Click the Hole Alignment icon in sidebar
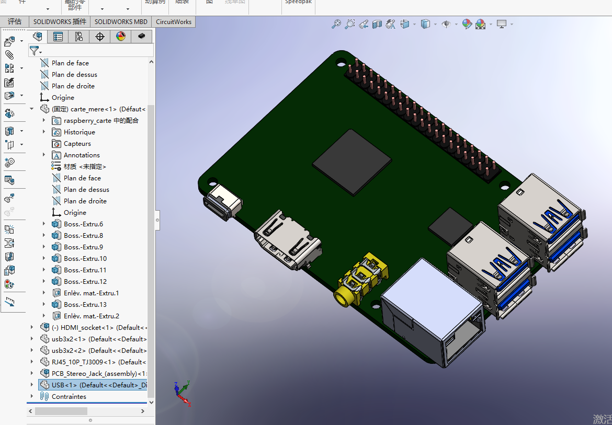Image resolution: width=612 pixels, height=425 pixels. [x=9, y=257]
